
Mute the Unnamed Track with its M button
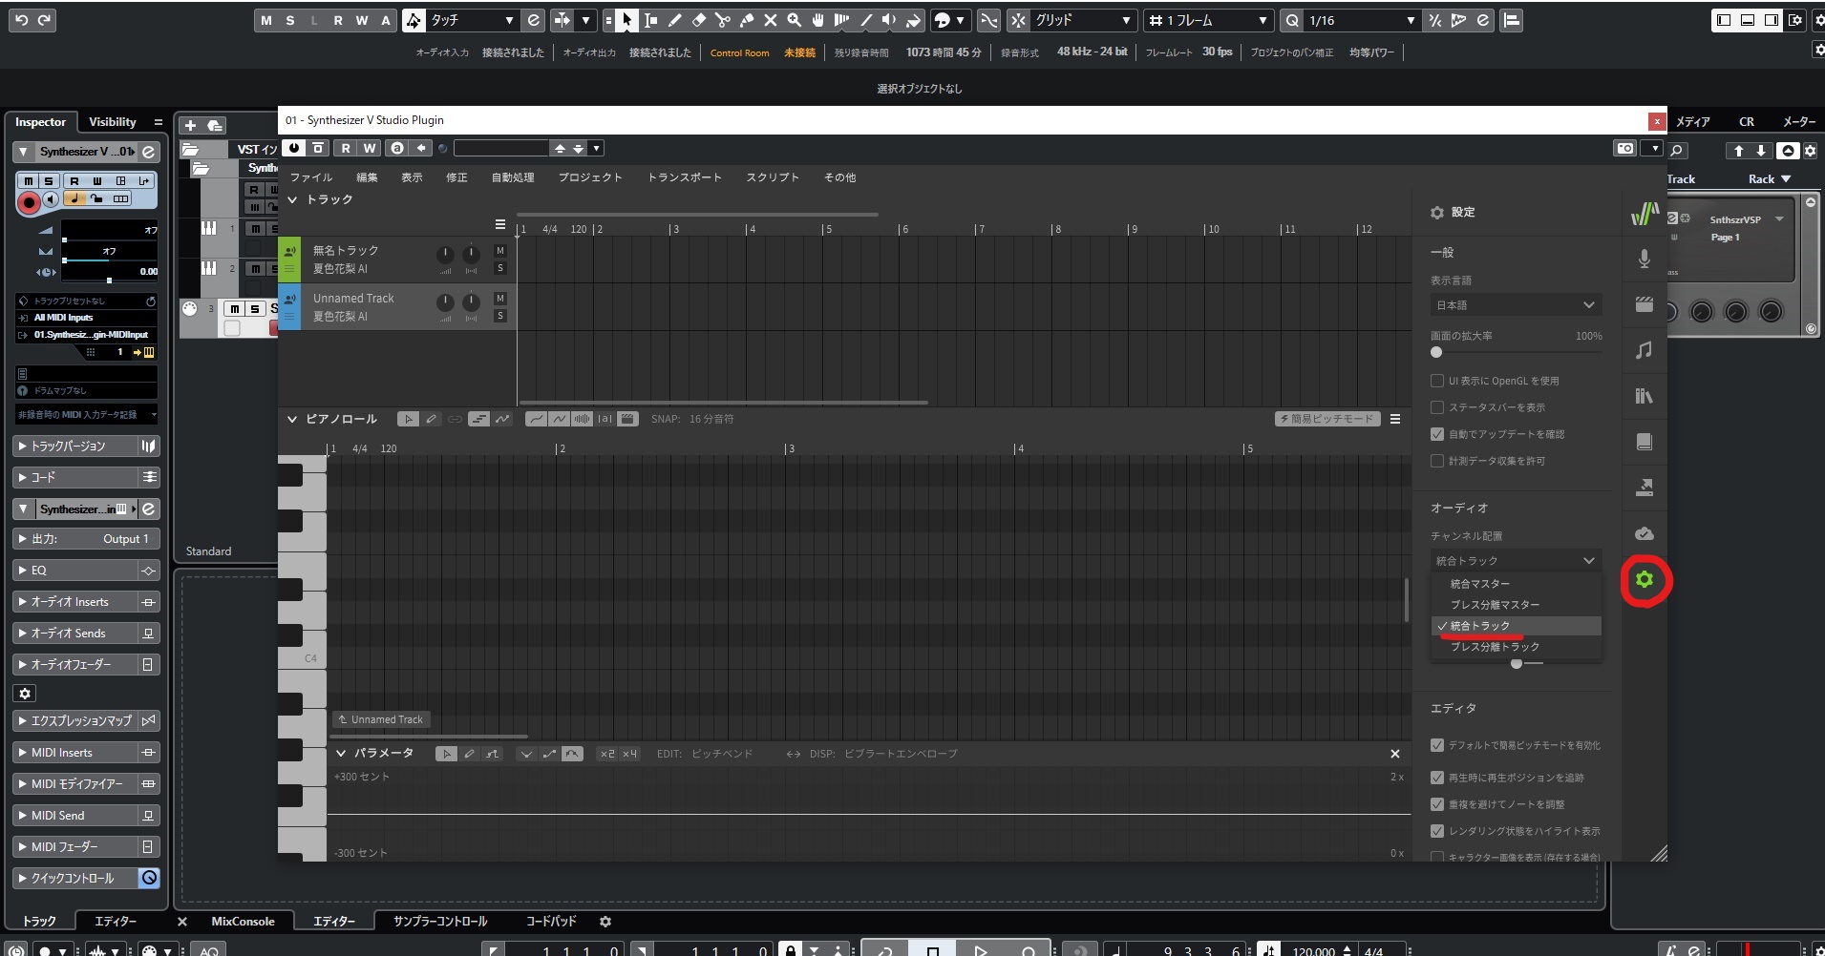[x=499, y=298]
